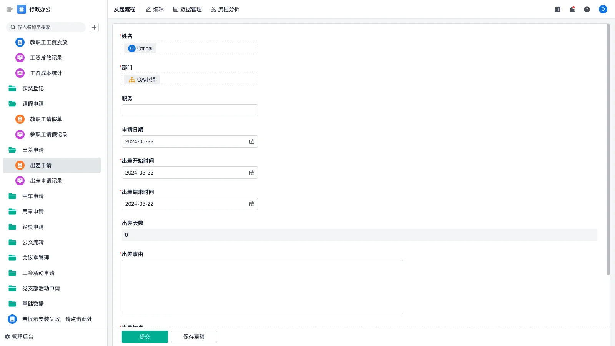Open the address book icon in header
Screen dimensions: 615x346
(x=558, y=9)
